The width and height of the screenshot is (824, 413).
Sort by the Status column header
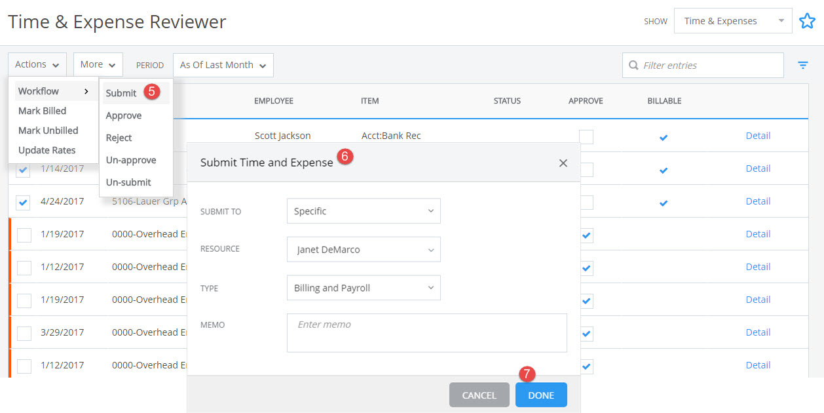[507, 101]
